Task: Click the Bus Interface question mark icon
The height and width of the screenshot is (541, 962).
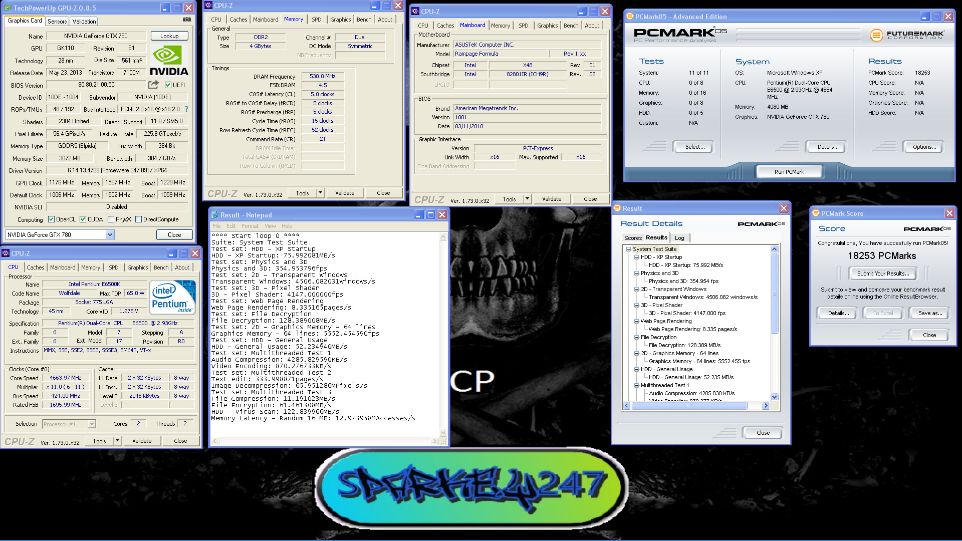Action: point(186,109)
